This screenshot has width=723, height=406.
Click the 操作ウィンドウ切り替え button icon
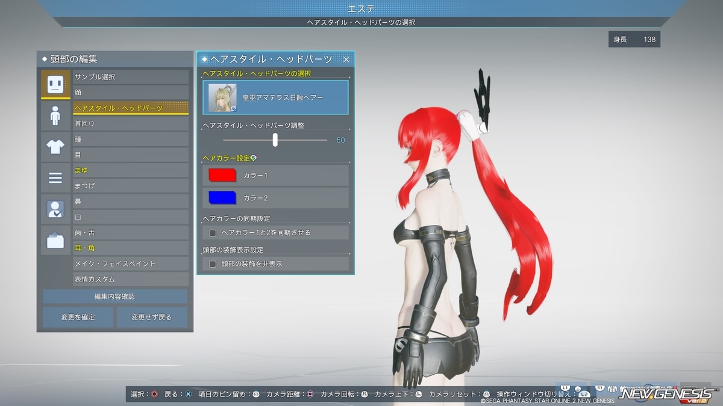pyautogui.click(x=584, y=395)
